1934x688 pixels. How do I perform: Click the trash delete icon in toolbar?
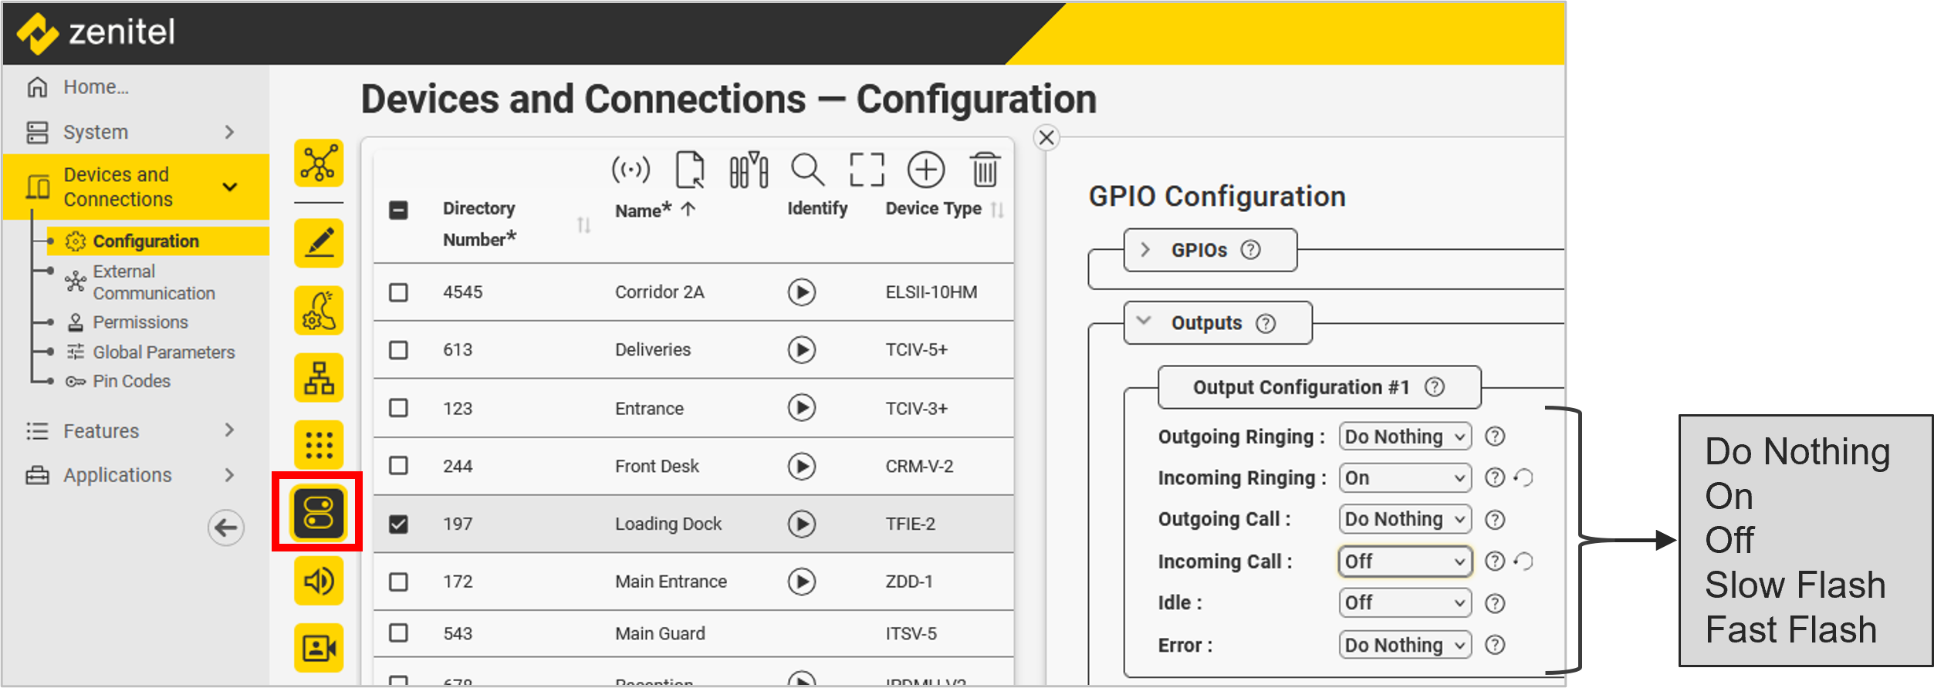[984, 170]
